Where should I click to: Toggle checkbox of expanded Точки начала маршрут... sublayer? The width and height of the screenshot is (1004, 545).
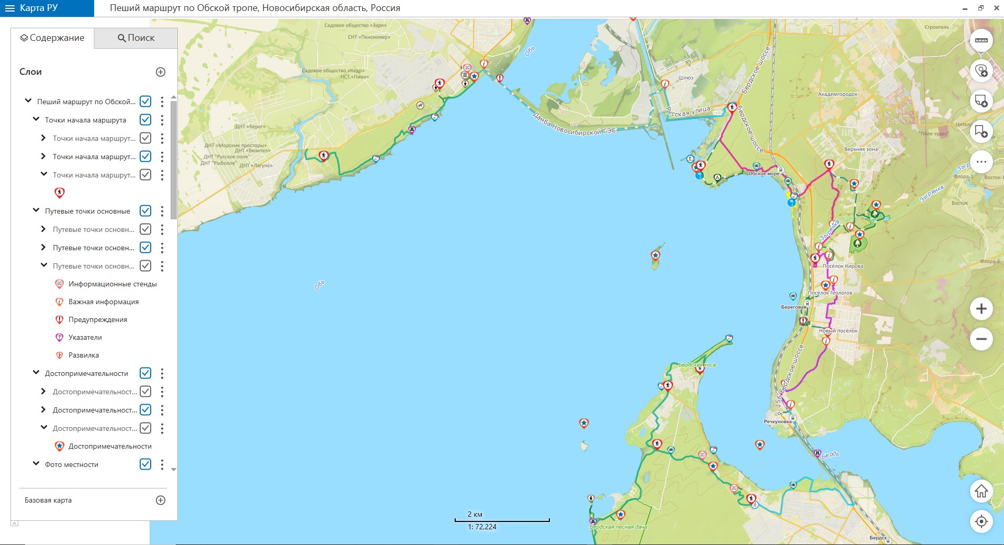click(145, 175)
